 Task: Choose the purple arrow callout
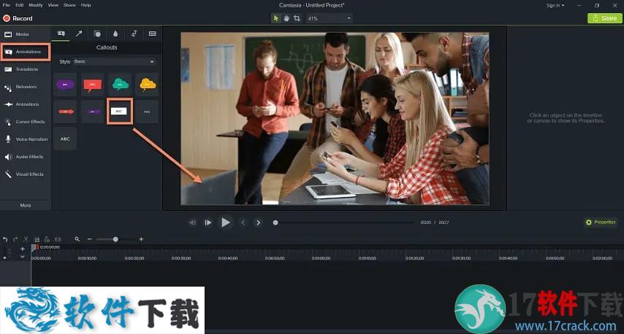tap(94, 112)
